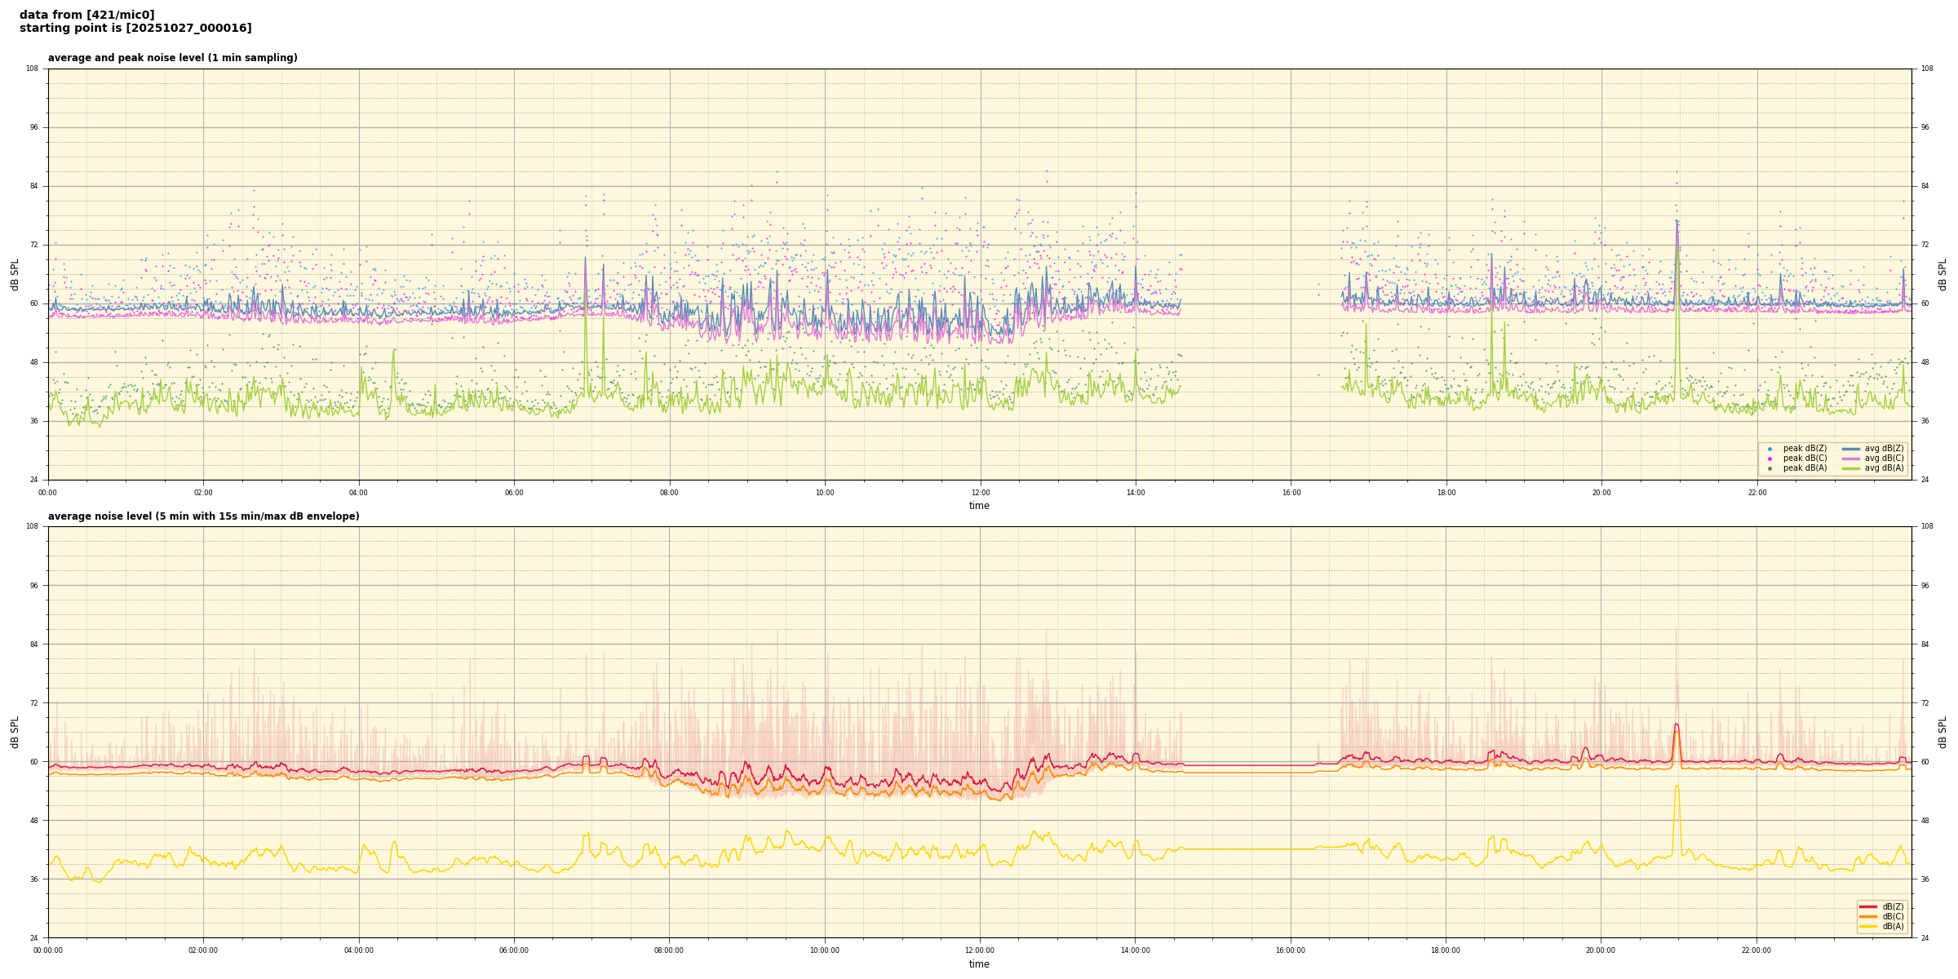Screen dimensions: 1958x979
Task: Click the 'average and peak noise level' chart title
Action: 172,58
